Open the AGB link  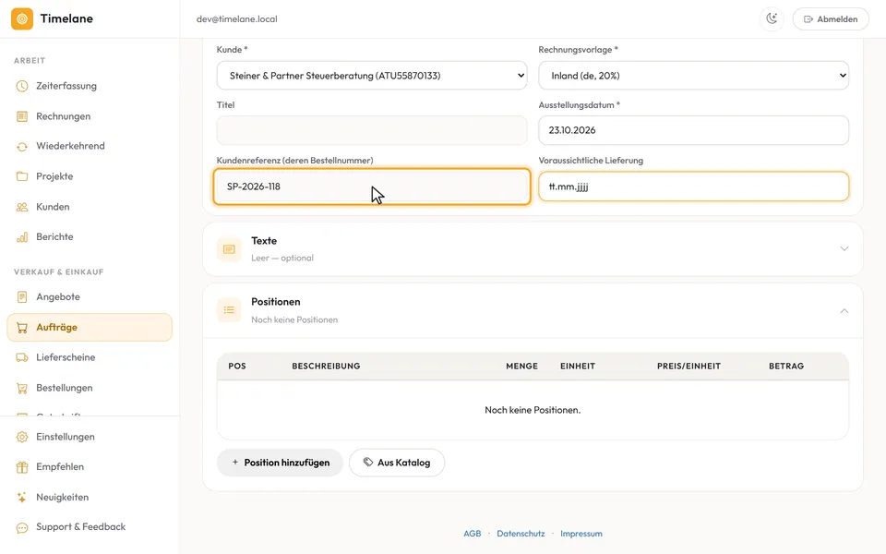[473, 534]
